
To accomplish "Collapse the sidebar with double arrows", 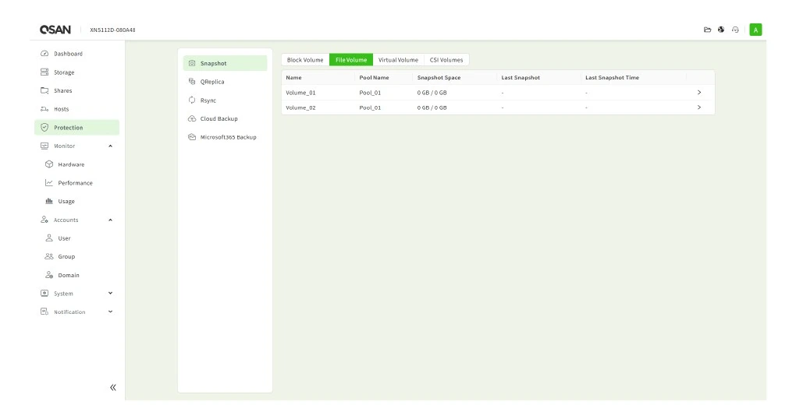I will tap(112, 388).
